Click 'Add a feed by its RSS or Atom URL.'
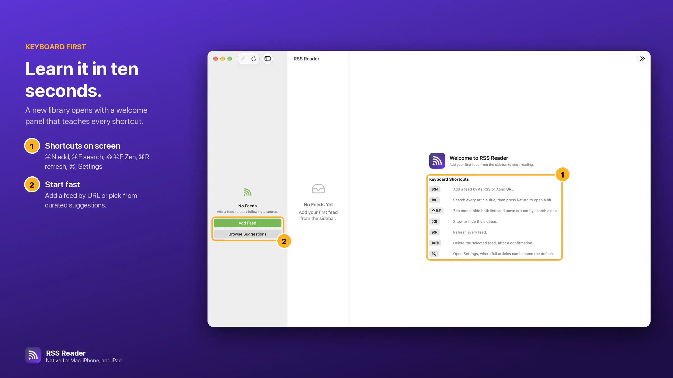This screenshot has width=673, height=378. tap(484, 189)
